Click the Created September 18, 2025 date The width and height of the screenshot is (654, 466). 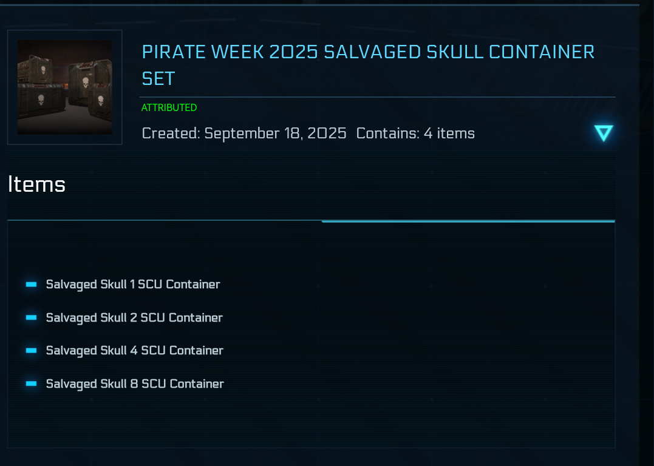[x=244, y=133]
